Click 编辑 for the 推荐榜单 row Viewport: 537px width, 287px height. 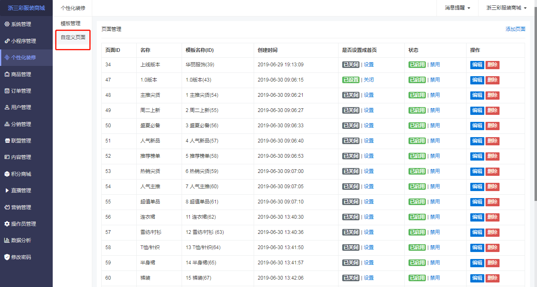pyautogui.click(x=477, y=156)
